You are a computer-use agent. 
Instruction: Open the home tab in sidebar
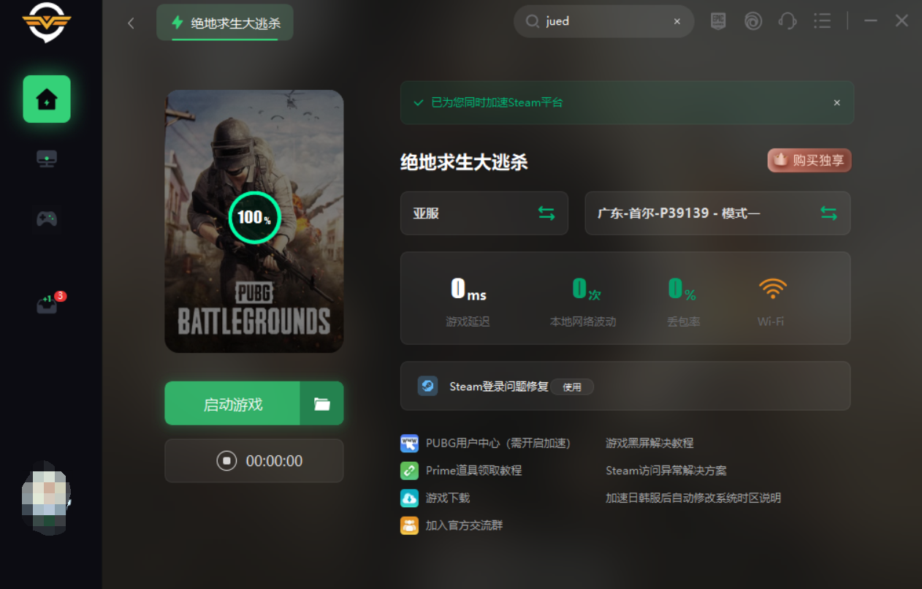(47, 99)
